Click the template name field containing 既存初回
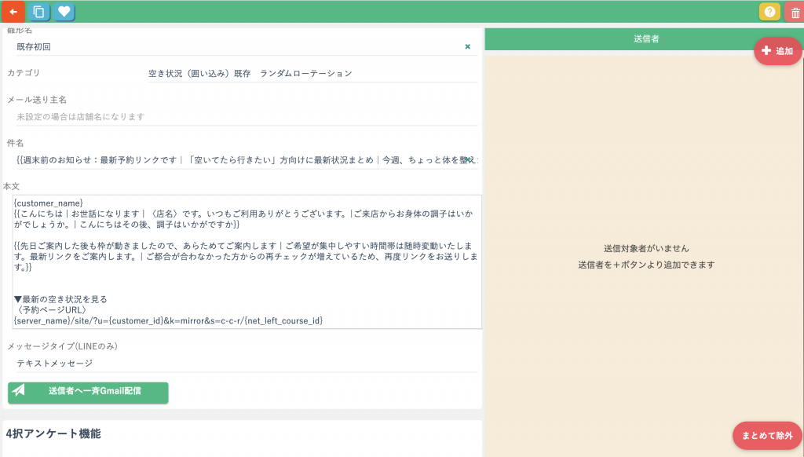This screenshot has height=457, width=804. pos(236,47)
